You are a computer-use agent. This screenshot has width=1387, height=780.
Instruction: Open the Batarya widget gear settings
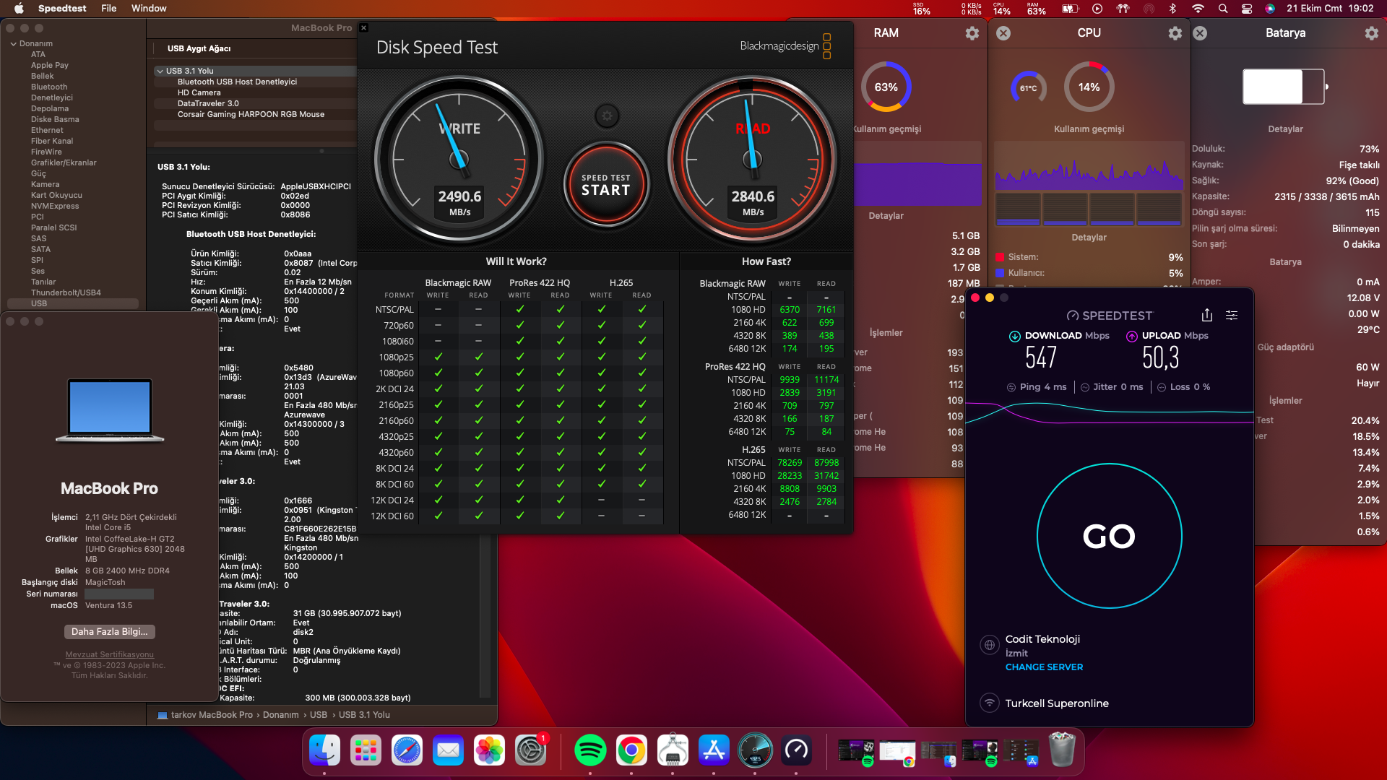tap(1371, 33)
